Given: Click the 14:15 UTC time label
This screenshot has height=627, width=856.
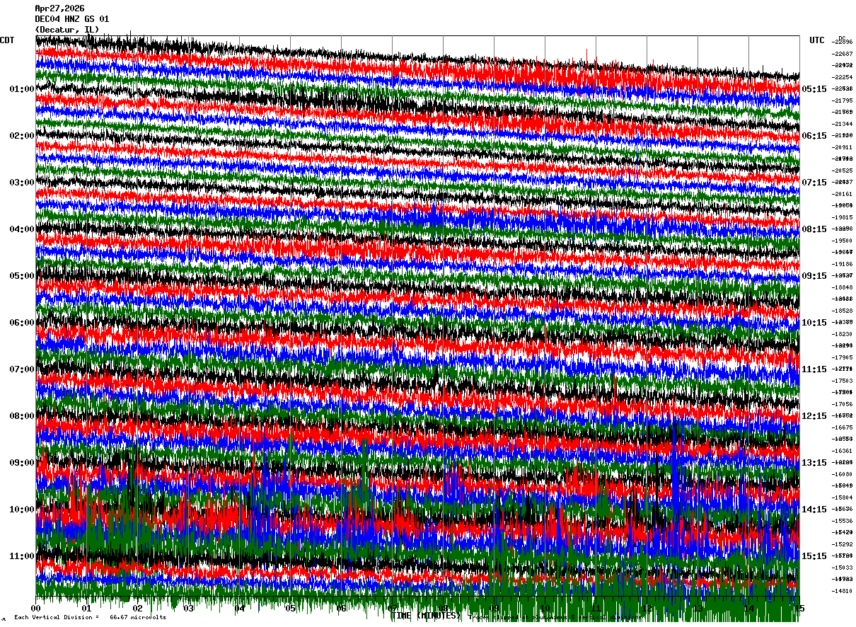Looking at the screenshot, I should [x=814, y=510].
